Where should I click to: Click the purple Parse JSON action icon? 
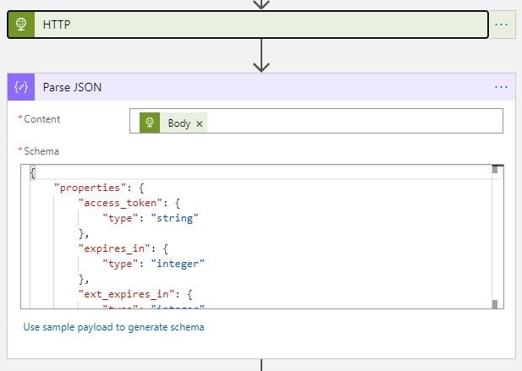tap(21, 86)
